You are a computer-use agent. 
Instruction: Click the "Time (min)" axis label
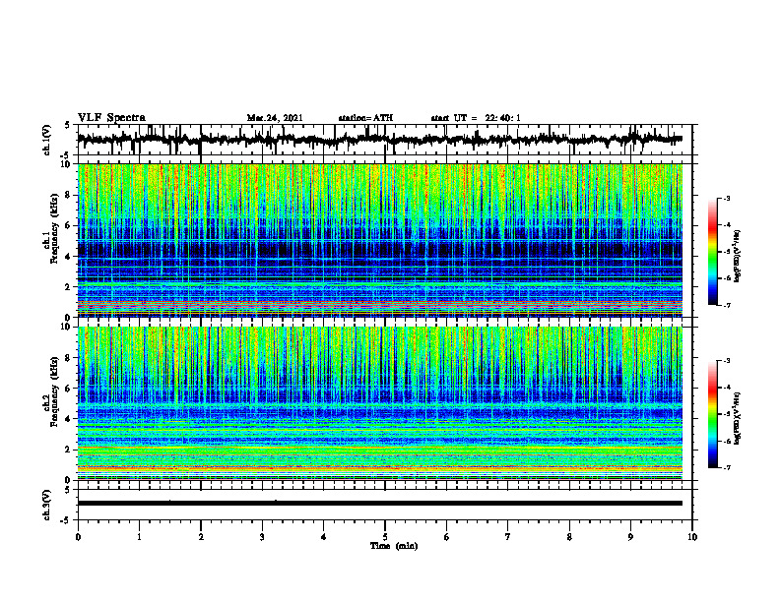[394, 546]
